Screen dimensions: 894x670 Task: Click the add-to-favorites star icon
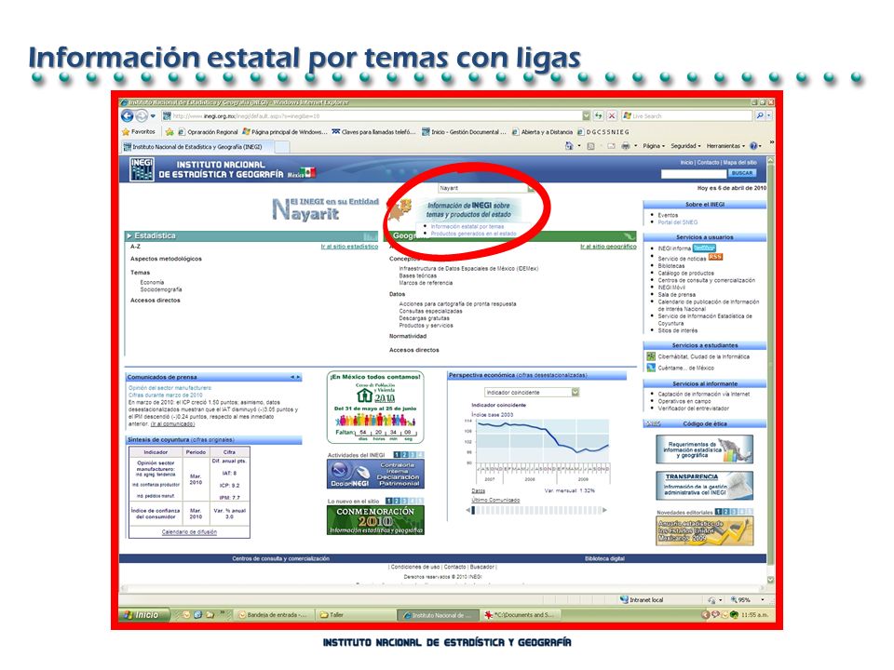pos(169,131)
